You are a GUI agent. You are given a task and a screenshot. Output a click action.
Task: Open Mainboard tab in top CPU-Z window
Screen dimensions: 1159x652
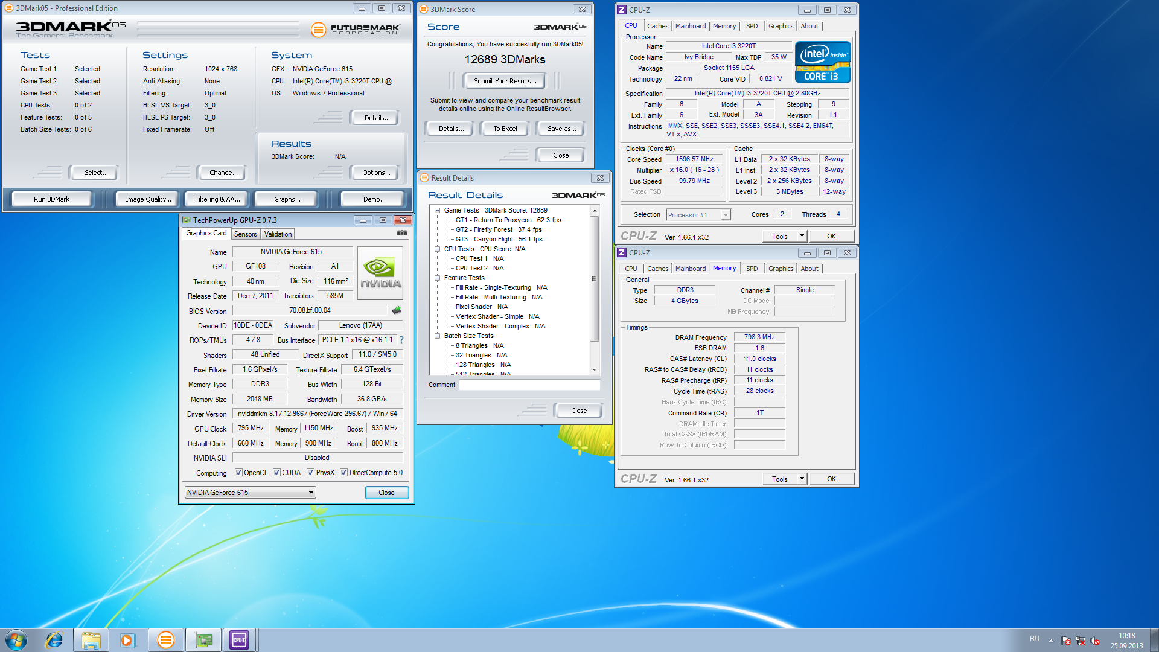pos(691,26)
